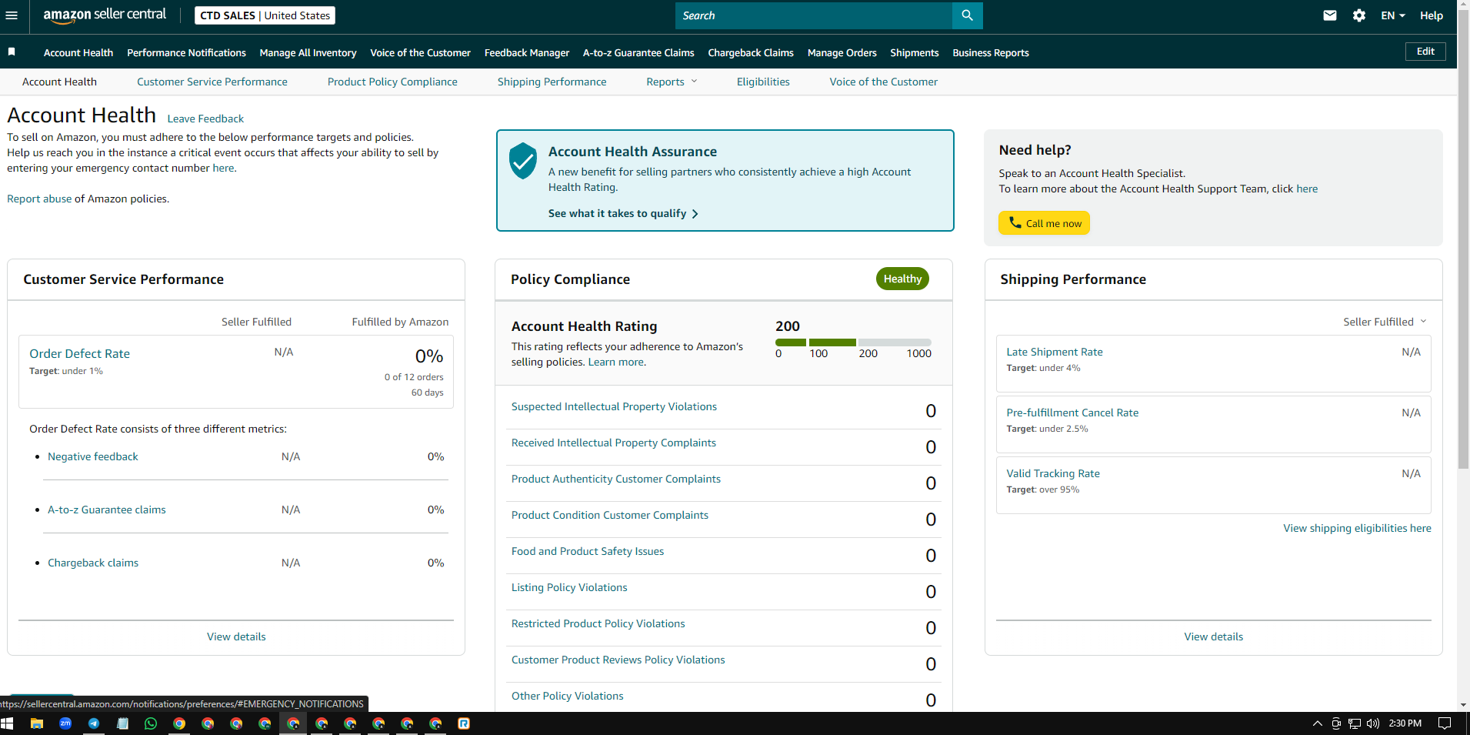Open the Late Shipment Rate link
The height and width of the screenshot is (735, 1470).
pyautogui.click(x=1055, y=352)
